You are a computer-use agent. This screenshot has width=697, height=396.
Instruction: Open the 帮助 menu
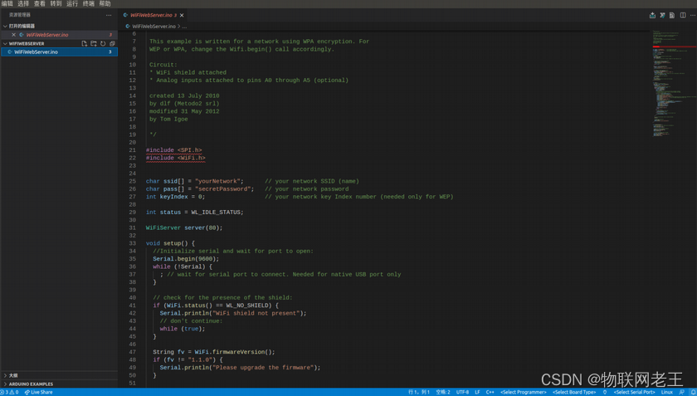pos(105,3)
